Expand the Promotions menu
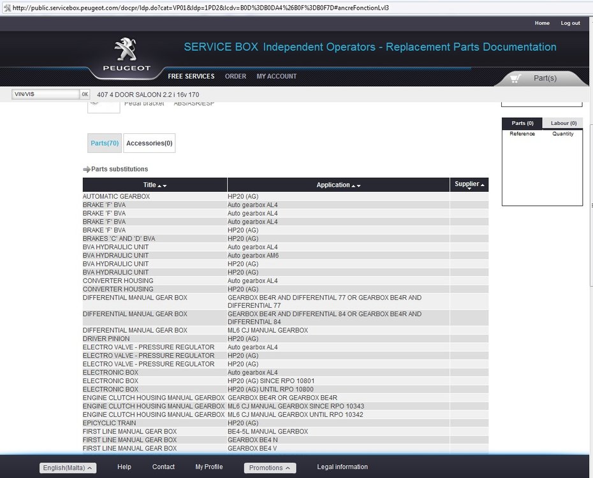Image resolution: width=593 pixels, height=478 pixels. pos(270,468)
